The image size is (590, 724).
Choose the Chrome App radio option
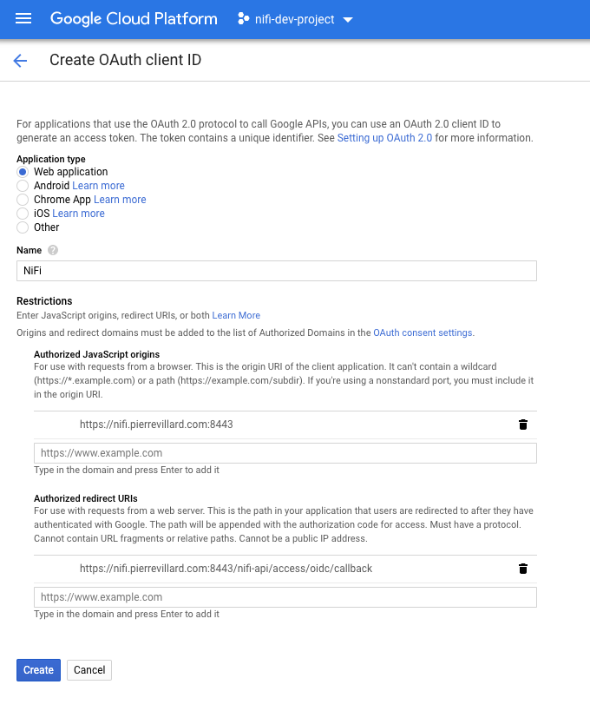click(x=23, y=200)
